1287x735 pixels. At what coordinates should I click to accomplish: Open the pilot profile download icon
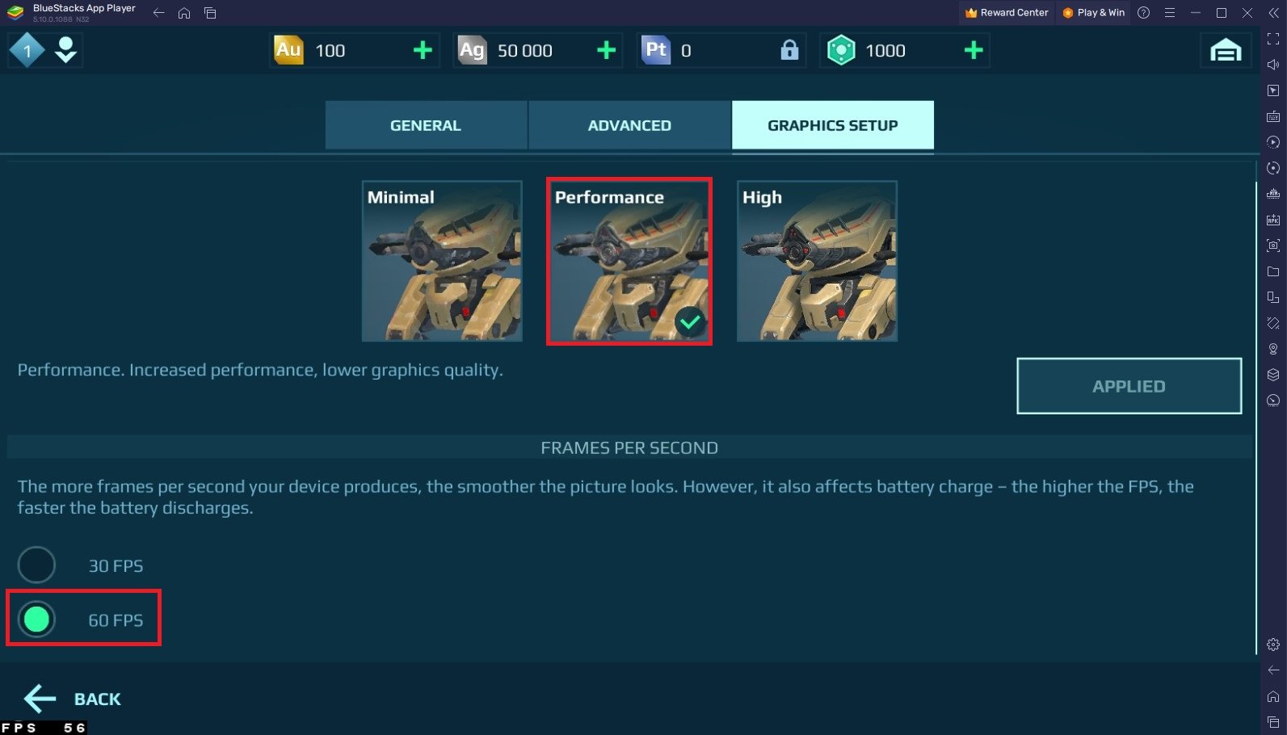pyautogui.click(x=66, y=50)
